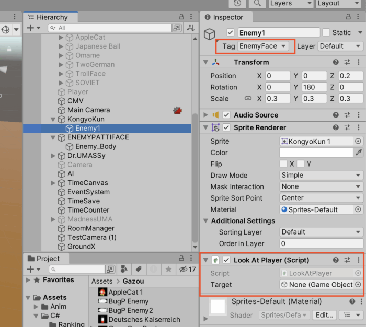Open the Layers dropdown in top toolbar
The height and width of the screenshot is (327, 366).
(x=291, y=3)
